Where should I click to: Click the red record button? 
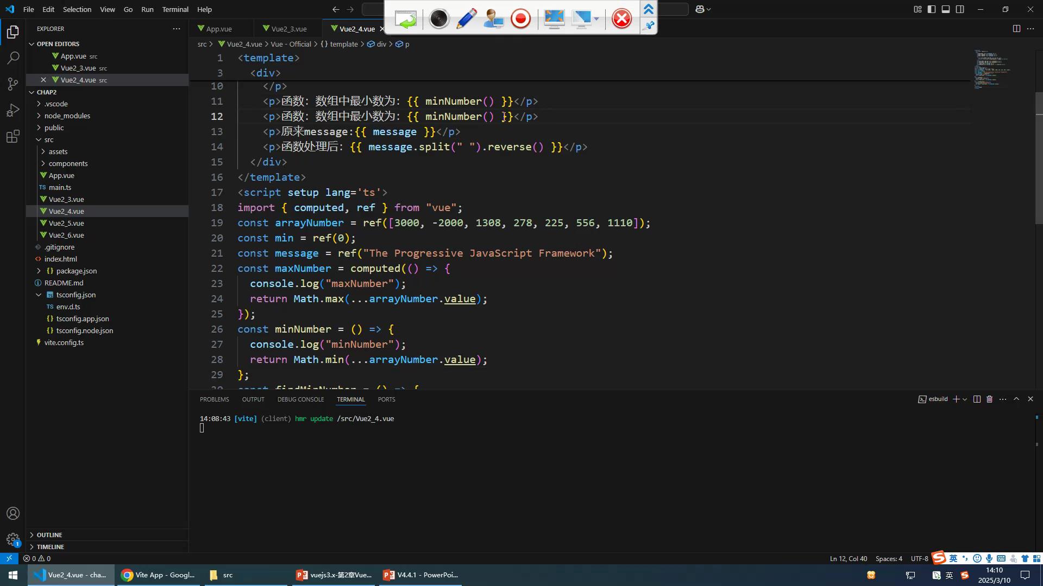[520, 19]
